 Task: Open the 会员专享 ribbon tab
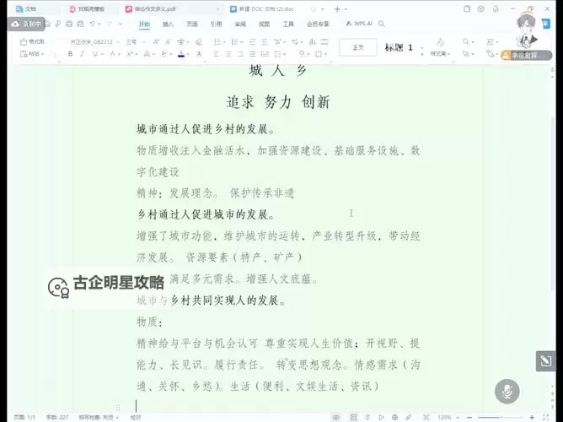[318, 24]
